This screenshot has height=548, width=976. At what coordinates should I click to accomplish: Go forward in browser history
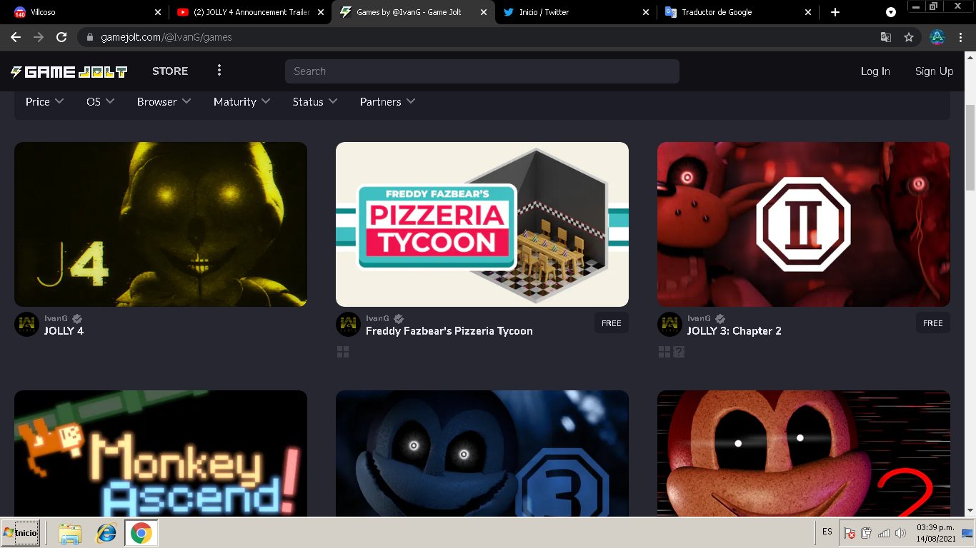click(x=39, y=37)
